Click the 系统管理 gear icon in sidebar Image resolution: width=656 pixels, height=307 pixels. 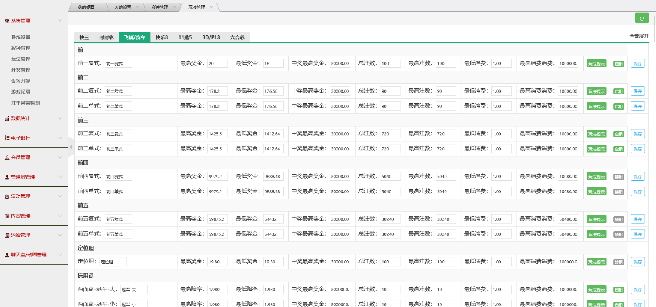(x=7, y=21)
